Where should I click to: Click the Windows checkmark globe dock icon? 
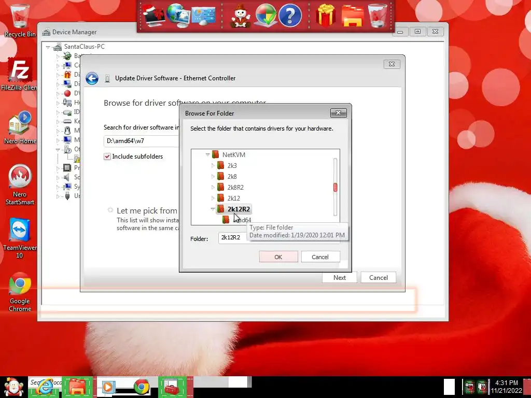click(x=265, y=15)
